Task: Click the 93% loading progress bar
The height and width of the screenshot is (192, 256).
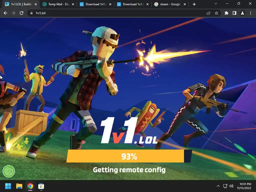Action: coord(129,156)
